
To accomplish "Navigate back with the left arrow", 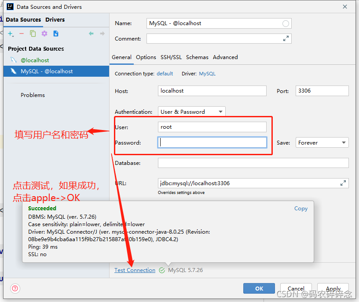I will (x=91, y=34).
